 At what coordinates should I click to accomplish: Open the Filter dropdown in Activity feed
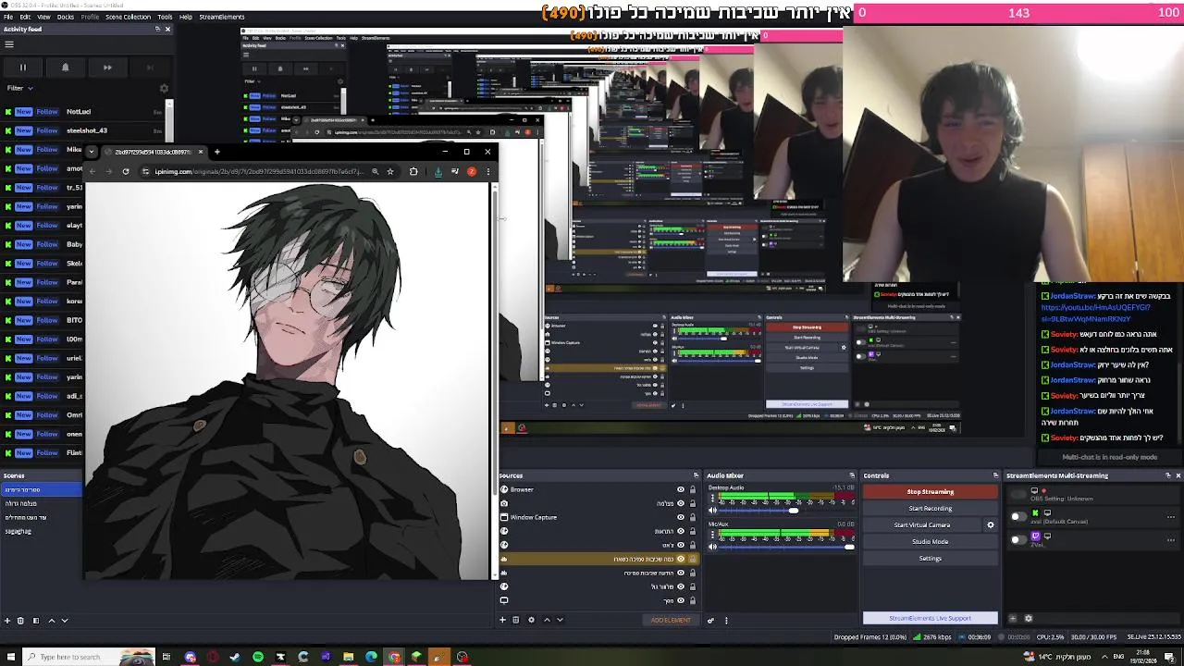[x=20, y=88]
